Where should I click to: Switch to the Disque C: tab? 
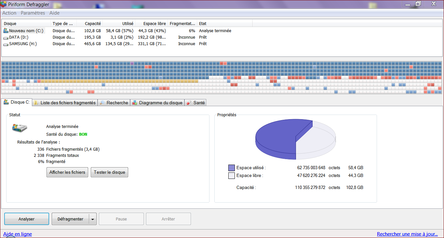click(17, 102)
